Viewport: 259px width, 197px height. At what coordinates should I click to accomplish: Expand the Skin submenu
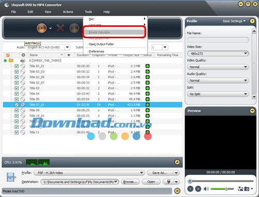click(x=116, y=19)
